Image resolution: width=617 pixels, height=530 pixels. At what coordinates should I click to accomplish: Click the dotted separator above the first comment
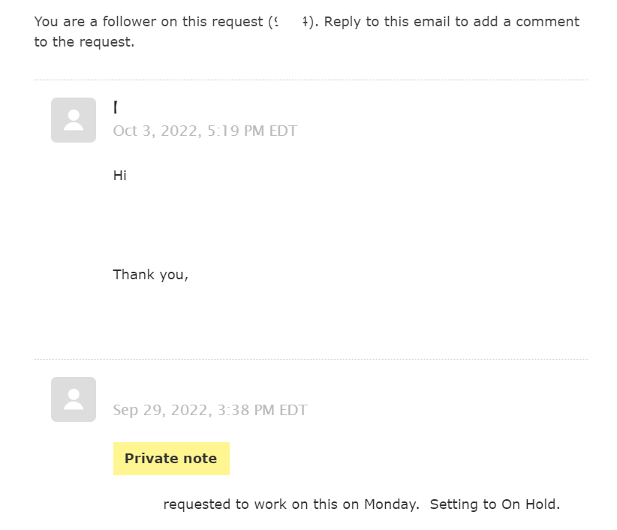point(311,80)
